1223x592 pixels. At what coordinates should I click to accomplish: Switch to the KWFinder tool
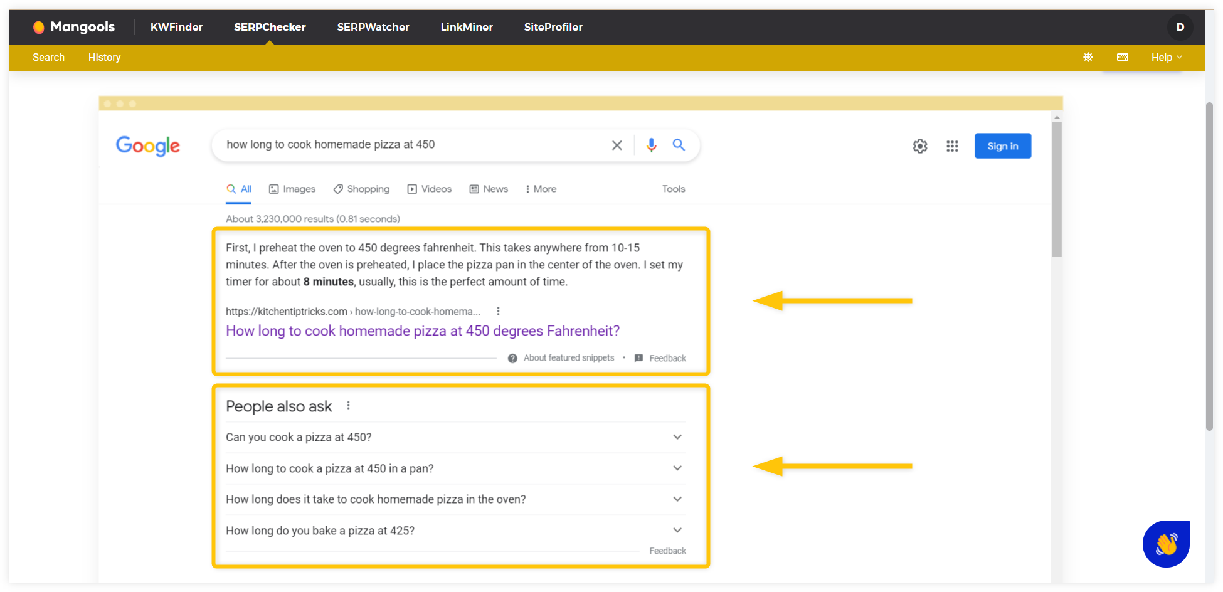[176, 27]
